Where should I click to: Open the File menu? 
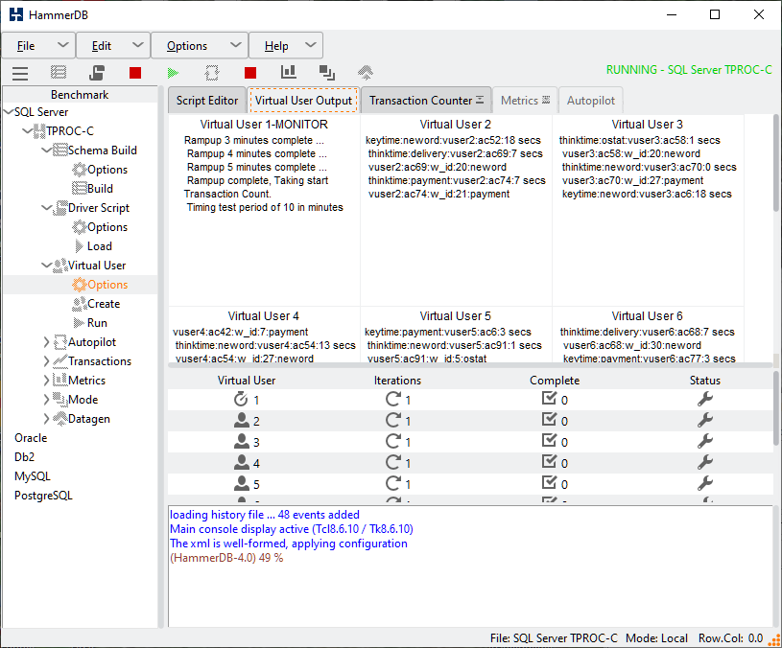click(x=39, y=46)
